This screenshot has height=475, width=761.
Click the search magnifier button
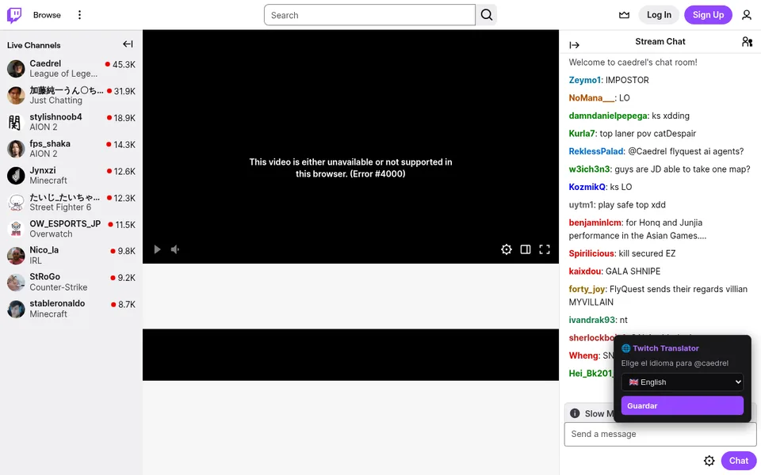tap(486, 15)
